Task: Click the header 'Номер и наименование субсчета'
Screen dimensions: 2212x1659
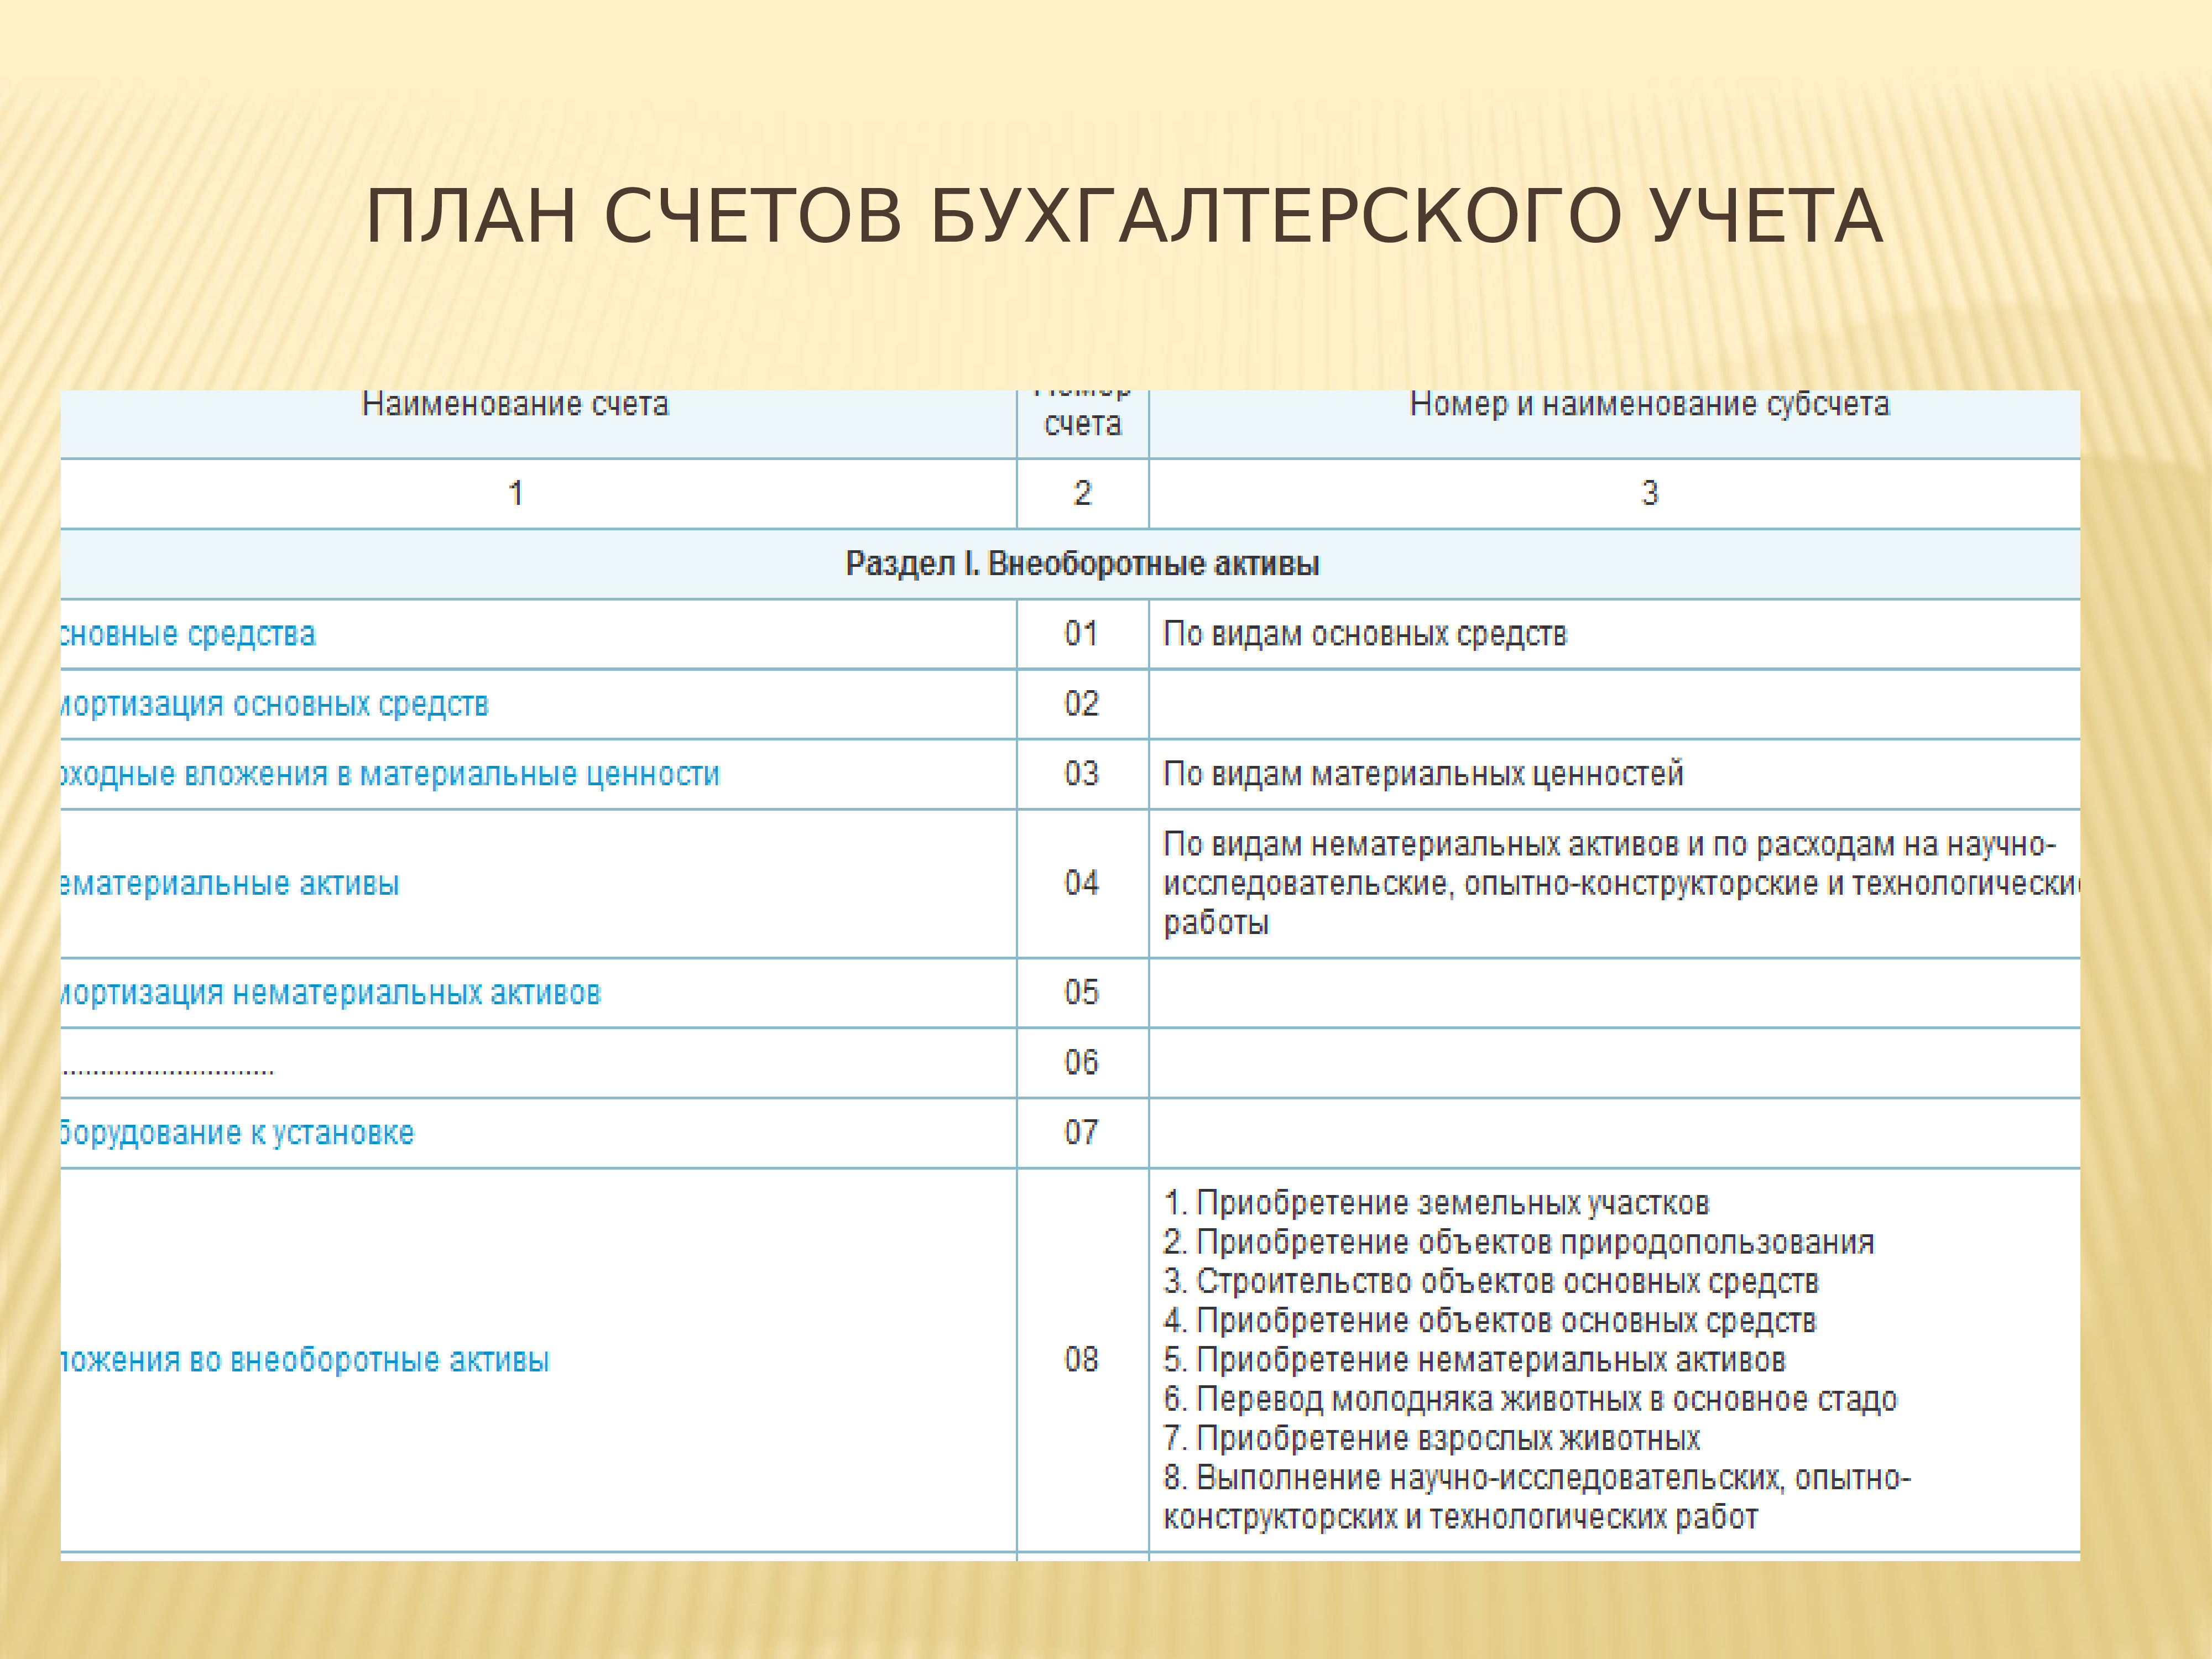Action: [1650, 404]
